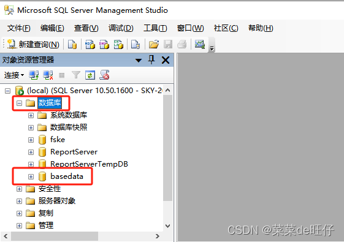Click the horizontal scroll right arrow
Viewport: 344px width, 242px height.
[158, 236]
